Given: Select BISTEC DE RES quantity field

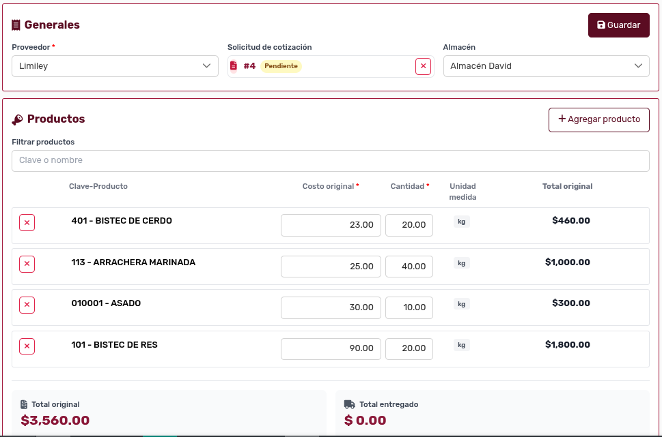Looking at the screenshot, I should (x=409, y=348).
